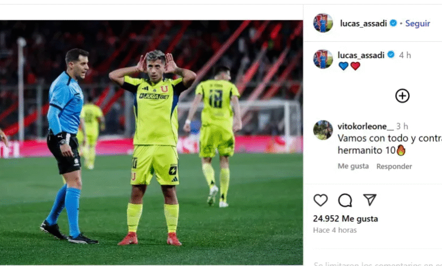Click Responder under vitokorleone__ comment
The width and height of the screenshot is (442, 266).
(394, 166)
